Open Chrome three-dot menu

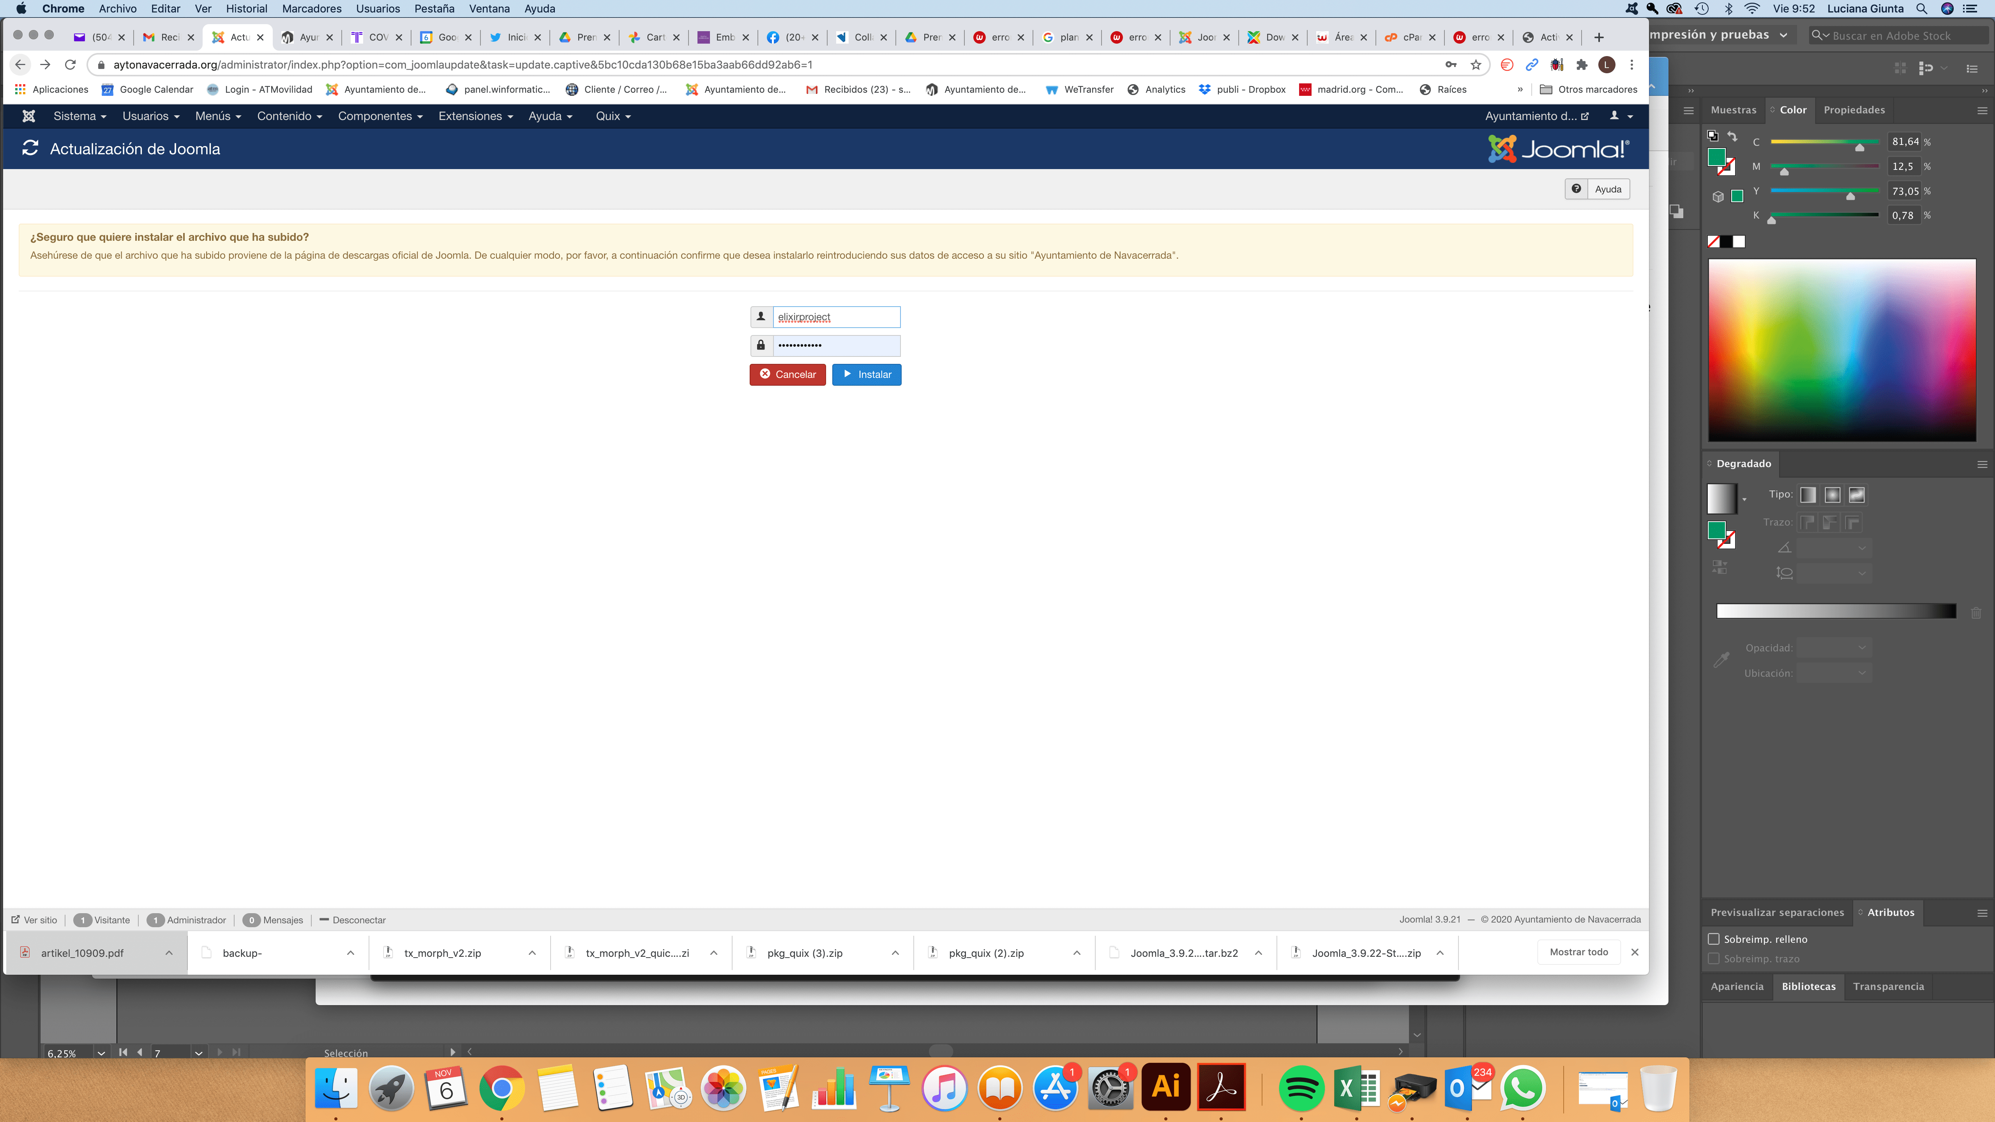(1632, 65)
